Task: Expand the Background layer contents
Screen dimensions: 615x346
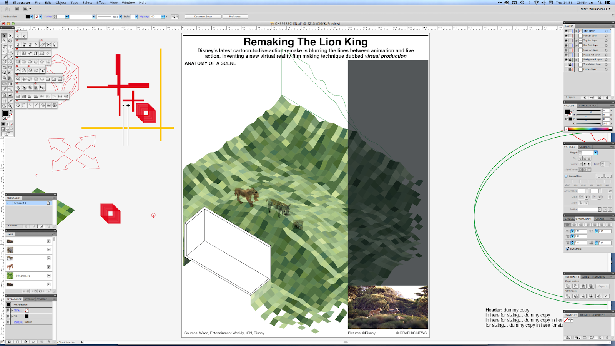Action: [x=577, y=60]
